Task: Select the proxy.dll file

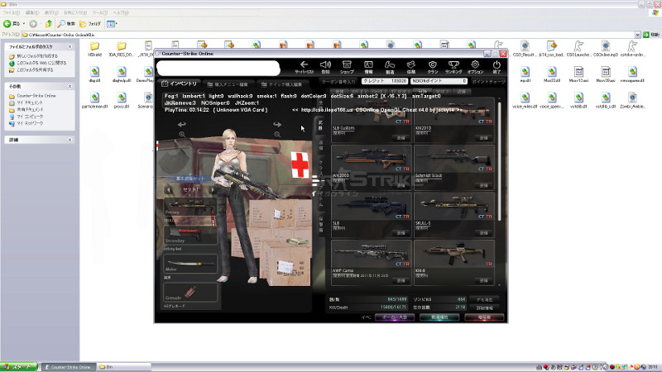Action: point(122,101)
